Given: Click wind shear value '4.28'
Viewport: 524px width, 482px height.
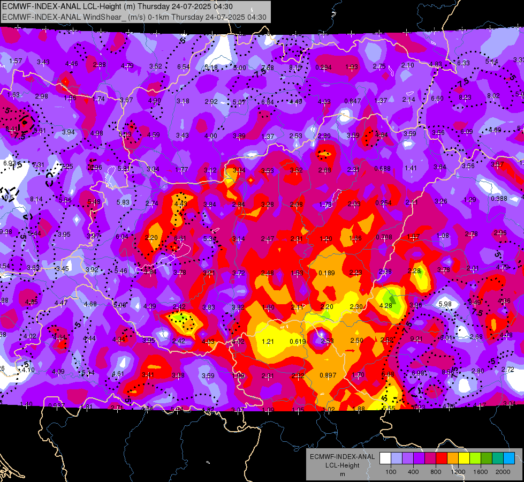Looking at the screenshot, I should pos(386,306).
